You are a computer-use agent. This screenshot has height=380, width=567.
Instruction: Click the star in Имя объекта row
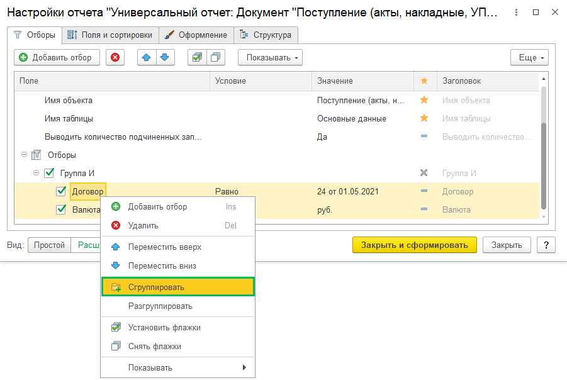(x=424, y=100)
